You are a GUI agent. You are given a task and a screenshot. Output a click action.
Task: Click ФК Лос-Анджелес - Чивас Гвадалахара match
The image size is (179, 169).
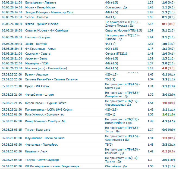click(52, 166)
